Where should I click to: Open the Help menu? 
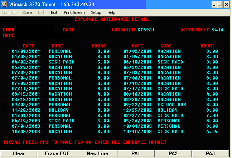pos(111,12)
